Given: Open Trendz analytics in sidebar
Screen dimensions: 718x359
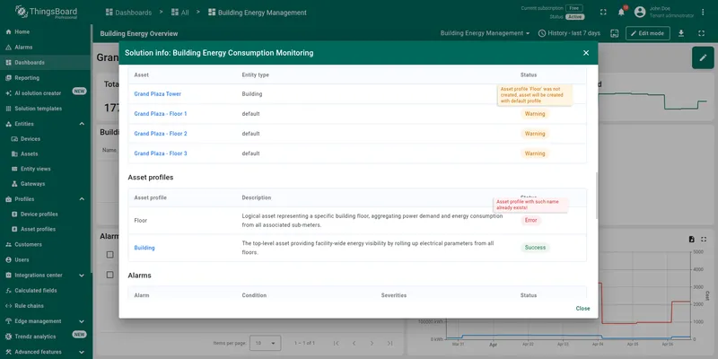Looking at the screenshot, I should tap(46, 337).
